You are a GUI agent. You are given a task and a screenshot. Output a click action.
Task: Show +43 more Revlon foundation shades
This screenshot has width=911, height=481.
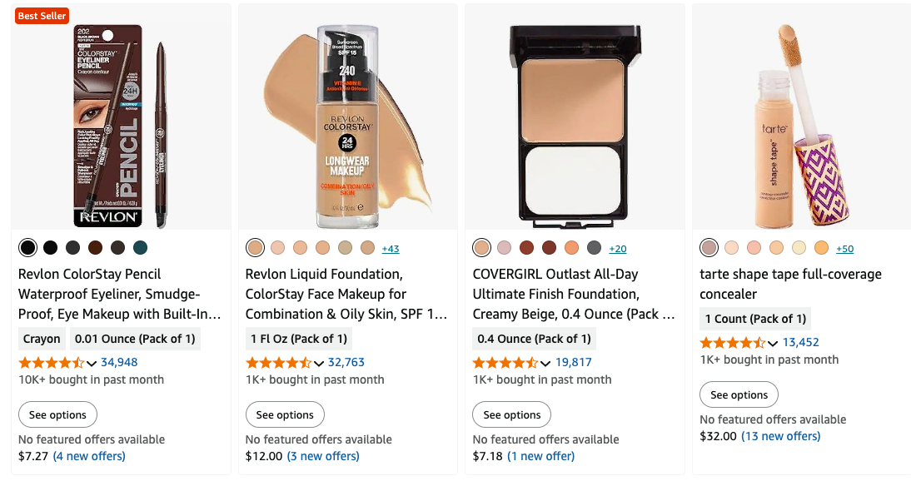391,249
